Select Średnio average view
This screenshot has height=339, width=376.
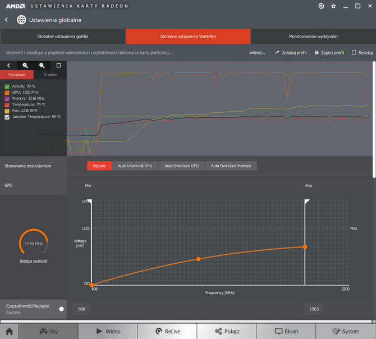pyautogui.click(x=51, y=75)
